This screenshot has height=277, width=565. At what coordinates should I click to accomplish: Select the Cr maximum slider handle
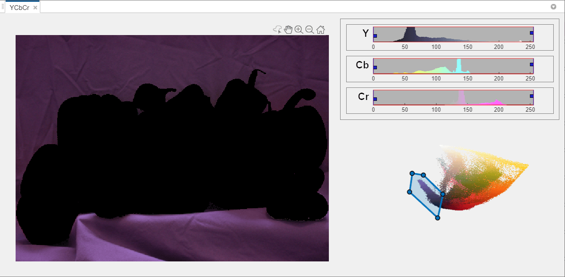click(532, 96)
